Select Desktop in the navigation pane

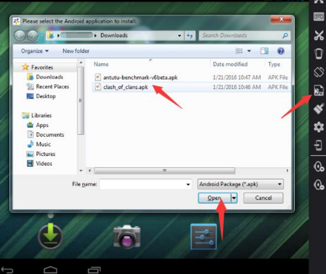[46, 96]
